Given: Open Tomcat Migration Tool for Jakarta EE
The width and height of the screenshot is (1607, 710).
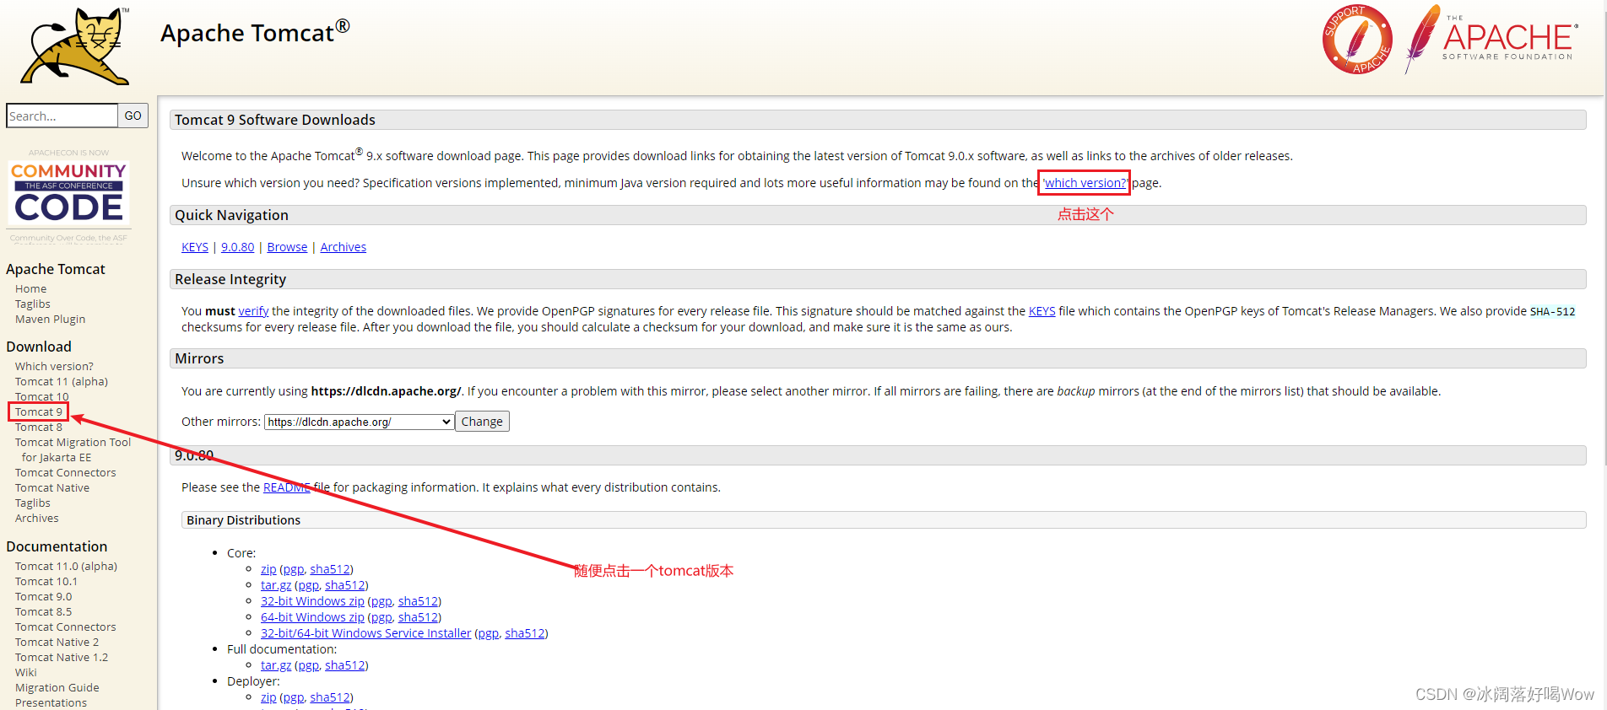Looking at the screenshot, I should pos(73,450).
